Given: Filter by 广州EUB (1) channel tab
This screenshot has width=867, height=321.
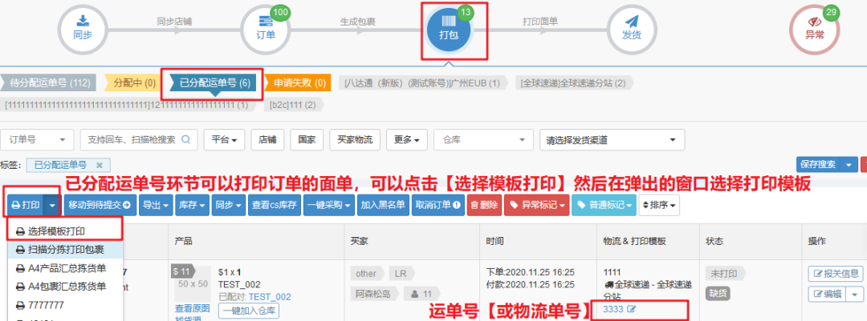Looking at the screenshot, I should tap(422, 83).
